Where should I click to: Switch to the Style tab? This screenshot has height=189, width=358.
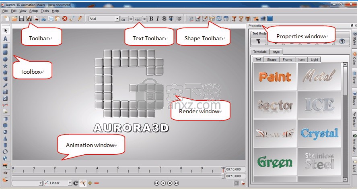[276, 52]
